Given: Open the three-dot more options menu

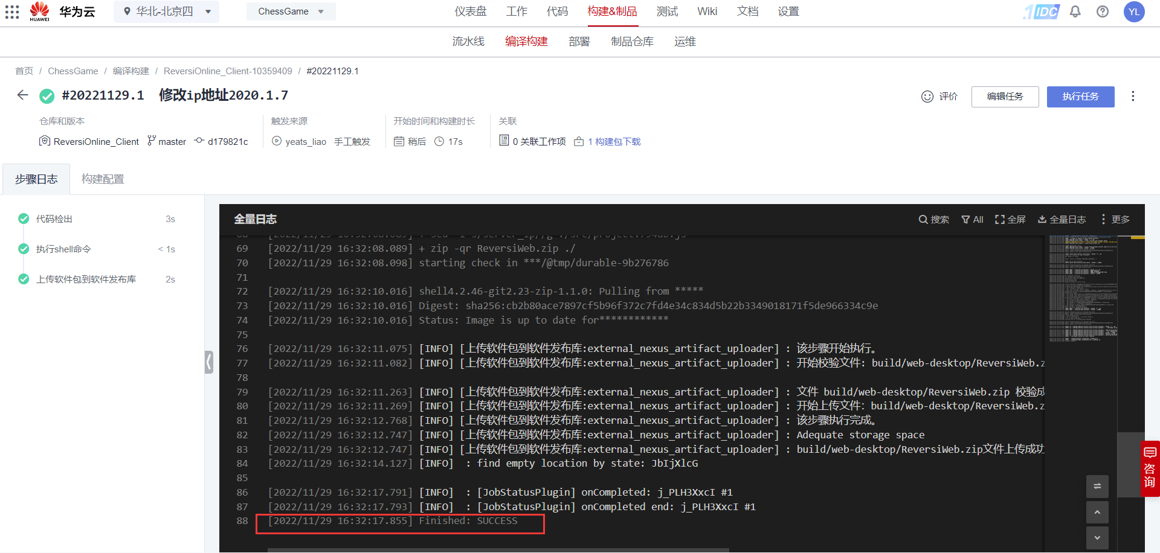Looking at the screenshot, I should pos(1133,97).
